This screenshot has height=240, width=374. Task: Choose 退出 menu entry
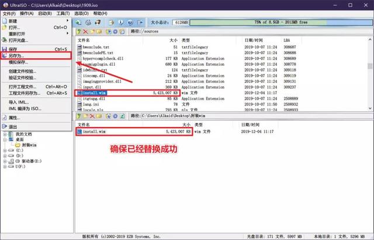(x=36, y=127)
